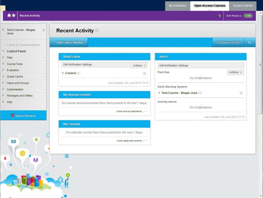Image resolution: width=263 pixels, height=198 pixels.
Task: Open Customisation arrow icon at right
Action: point(44,89)
